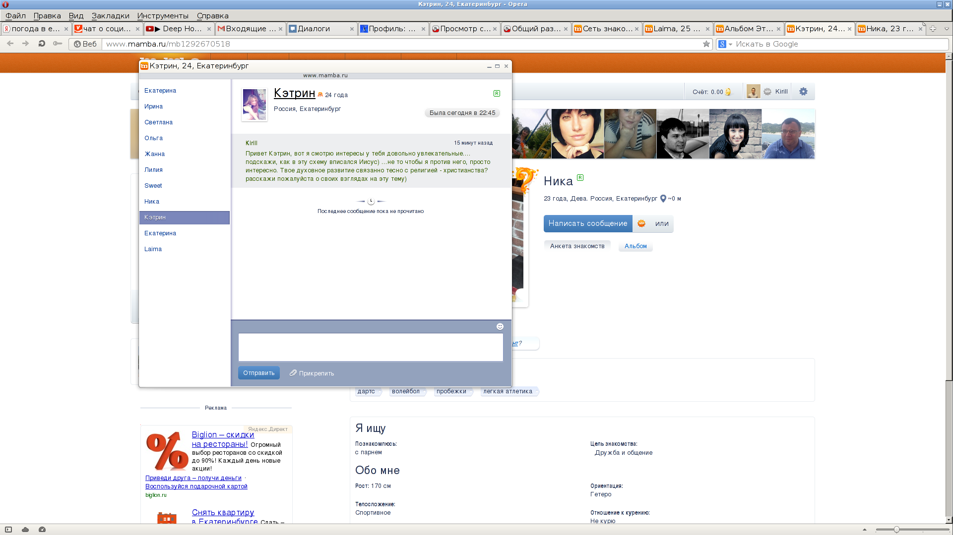Select Sweet in the contact list

coord(153,186)
